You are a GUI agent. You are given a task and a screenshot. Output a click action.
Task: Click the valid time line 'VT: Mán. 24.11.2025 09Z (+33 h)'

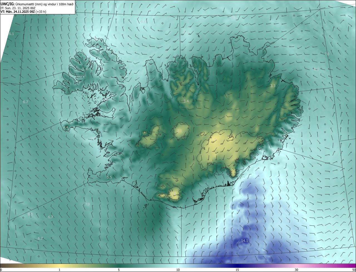click(x=24, y=12)
